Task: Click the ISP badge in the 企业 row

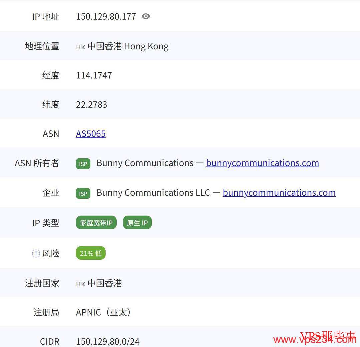Action: click(83, 193)
